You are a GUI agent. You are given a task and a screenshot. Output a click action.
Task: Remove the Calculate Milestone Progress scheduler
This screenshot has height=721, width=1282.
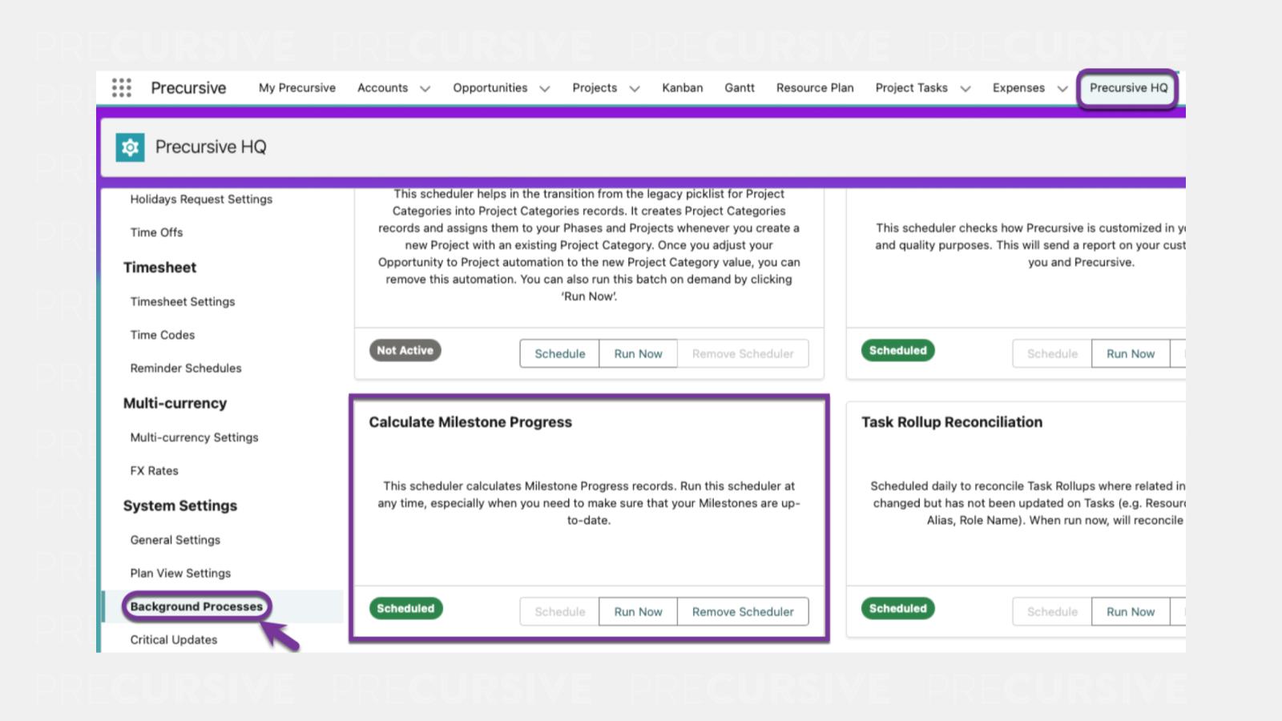(742, 611)
